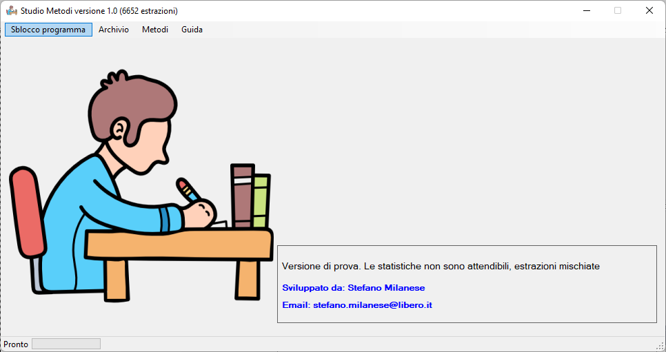666x352 pixels.
Task: Click the window resize grip in status bar
Action: pos(660,345)
